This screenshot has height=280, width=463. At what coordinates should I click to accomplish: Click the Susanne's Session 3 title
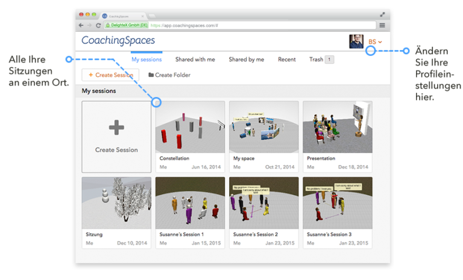click(x=329, y=234)
